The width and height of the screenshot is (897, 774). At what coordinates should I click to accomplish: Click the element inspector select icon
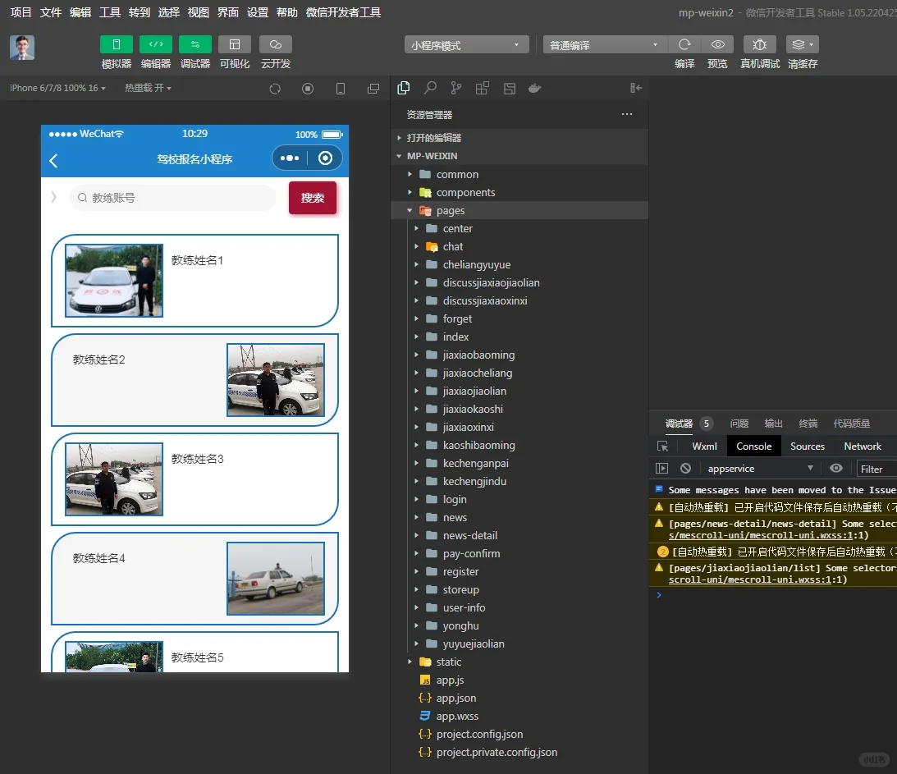click(662, 447)
